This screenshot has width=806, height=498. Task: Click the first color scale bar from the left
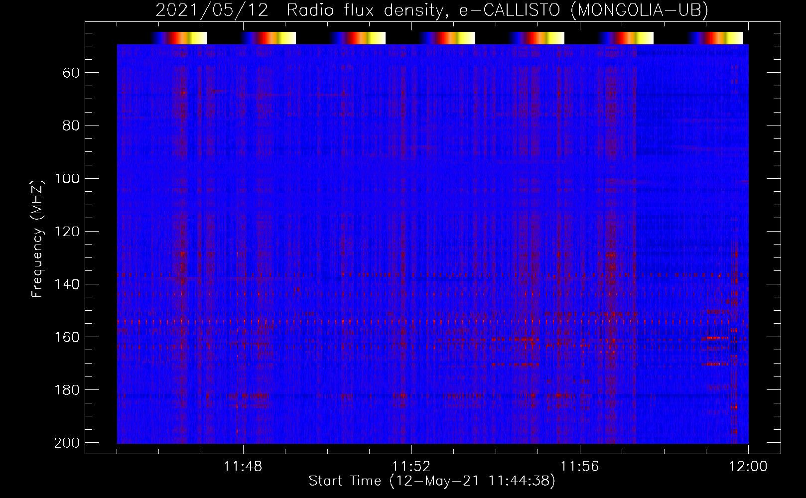[179, 38]
